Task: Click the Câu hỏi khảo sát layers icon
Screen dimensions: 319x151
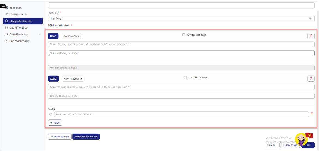Action: [x=6, y=28]
